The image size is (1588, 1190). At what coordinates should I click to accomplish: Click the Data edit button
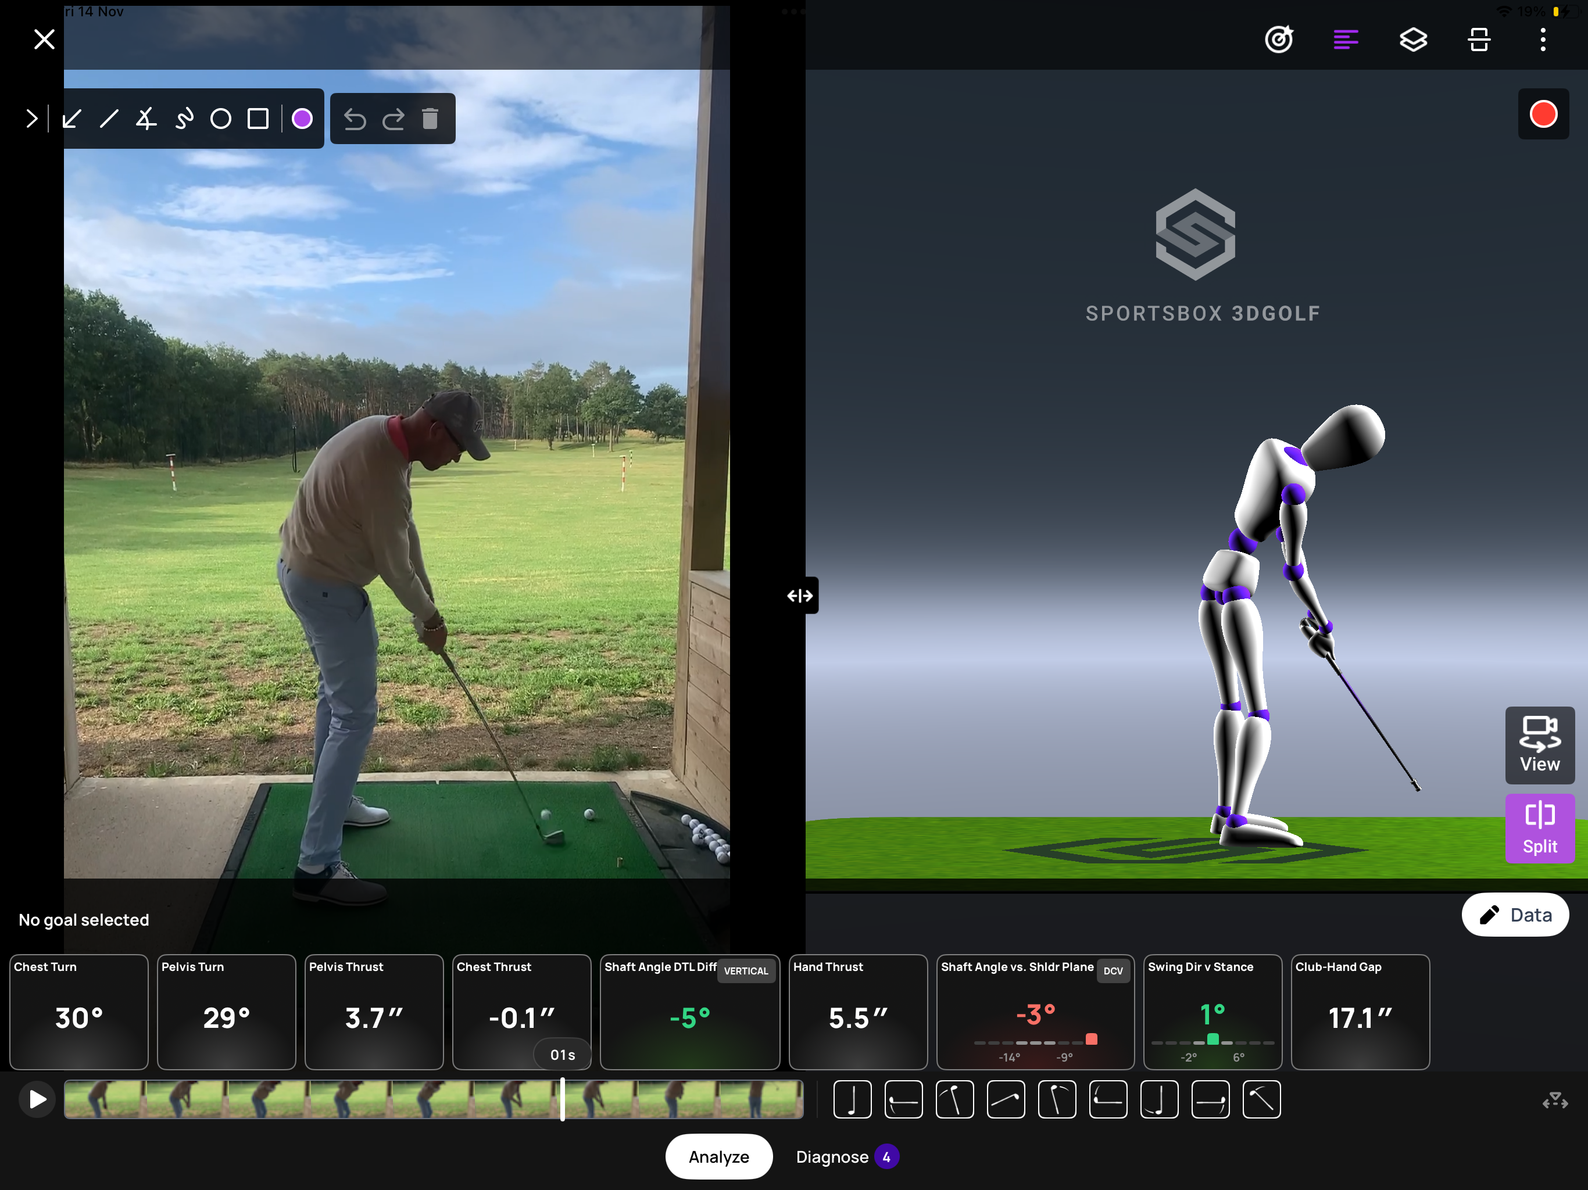[1515, 915]
